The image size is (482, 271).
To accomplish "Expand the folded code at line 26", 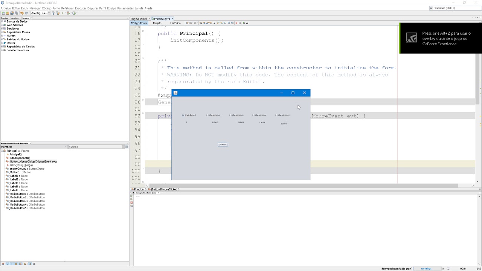I will pyautogui.click(x=142, y=100).
